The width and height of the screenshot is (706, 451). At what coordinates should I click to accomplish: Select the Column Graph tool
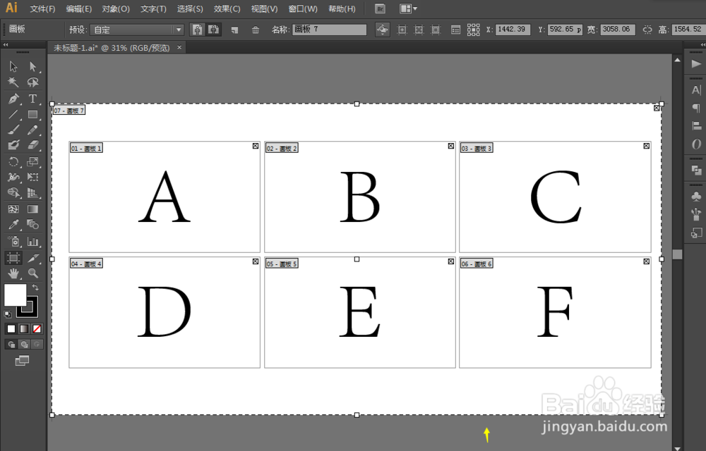click(x=32, y=242)
